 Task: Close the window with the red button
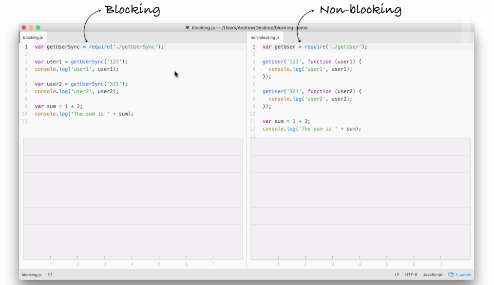pyautogui.click(x=24, y=28)
